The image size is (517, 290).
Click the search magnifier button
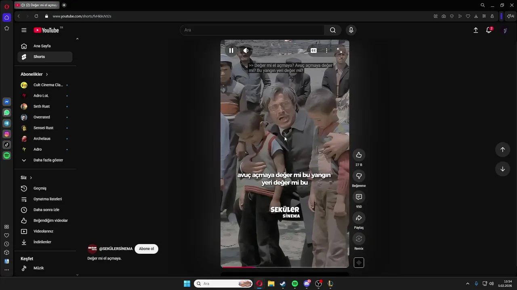(333, 30)
